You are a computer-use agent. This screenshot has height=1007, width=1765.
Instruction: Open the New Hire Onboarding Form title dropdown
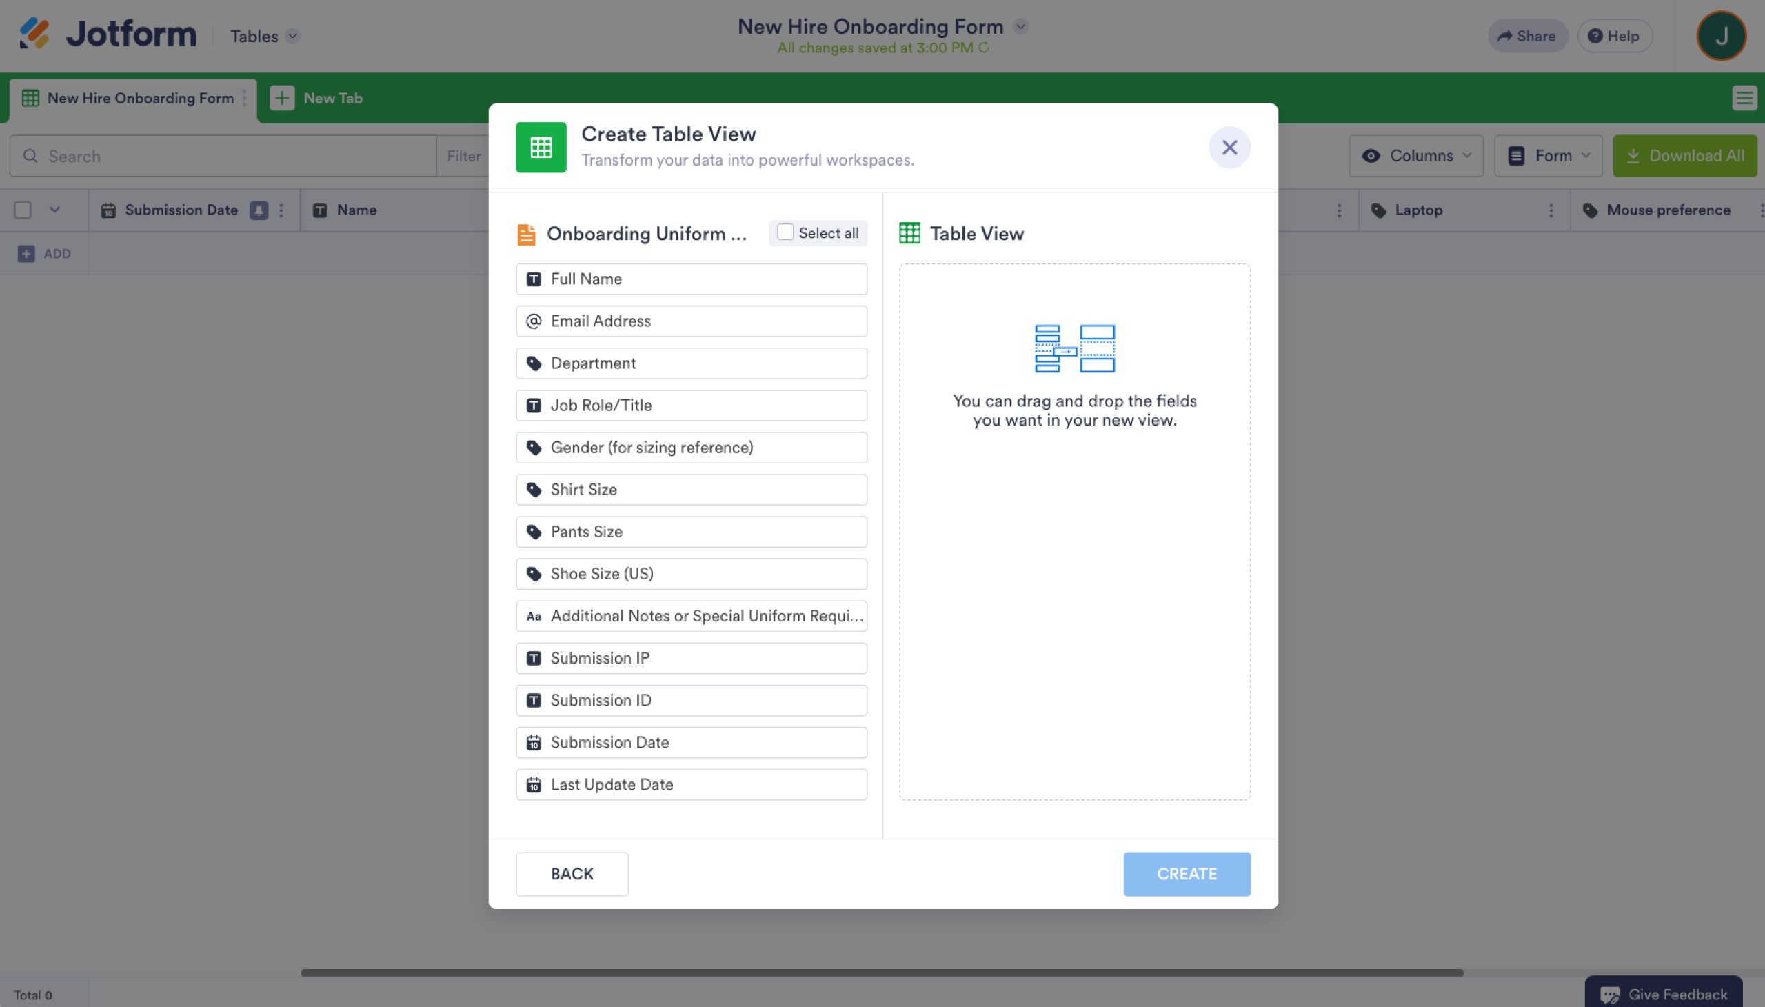[1020, 26]
